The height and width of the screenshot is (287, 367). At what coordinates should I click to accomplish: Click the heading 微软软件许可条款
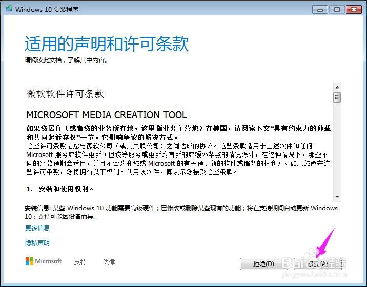coord(65,94)
